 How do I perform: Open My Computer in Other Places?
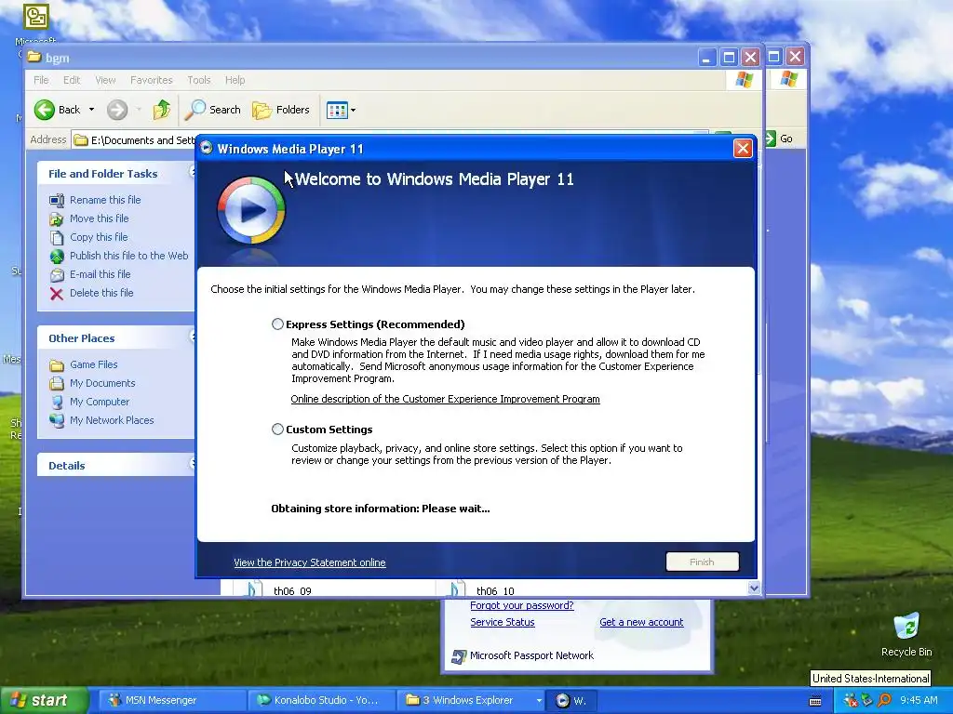[x=99, y=402]
